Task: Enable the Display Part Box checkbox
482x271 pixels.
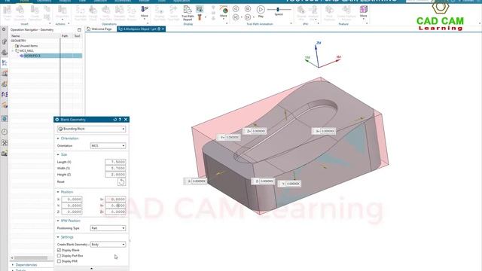Action: [59, 256]
